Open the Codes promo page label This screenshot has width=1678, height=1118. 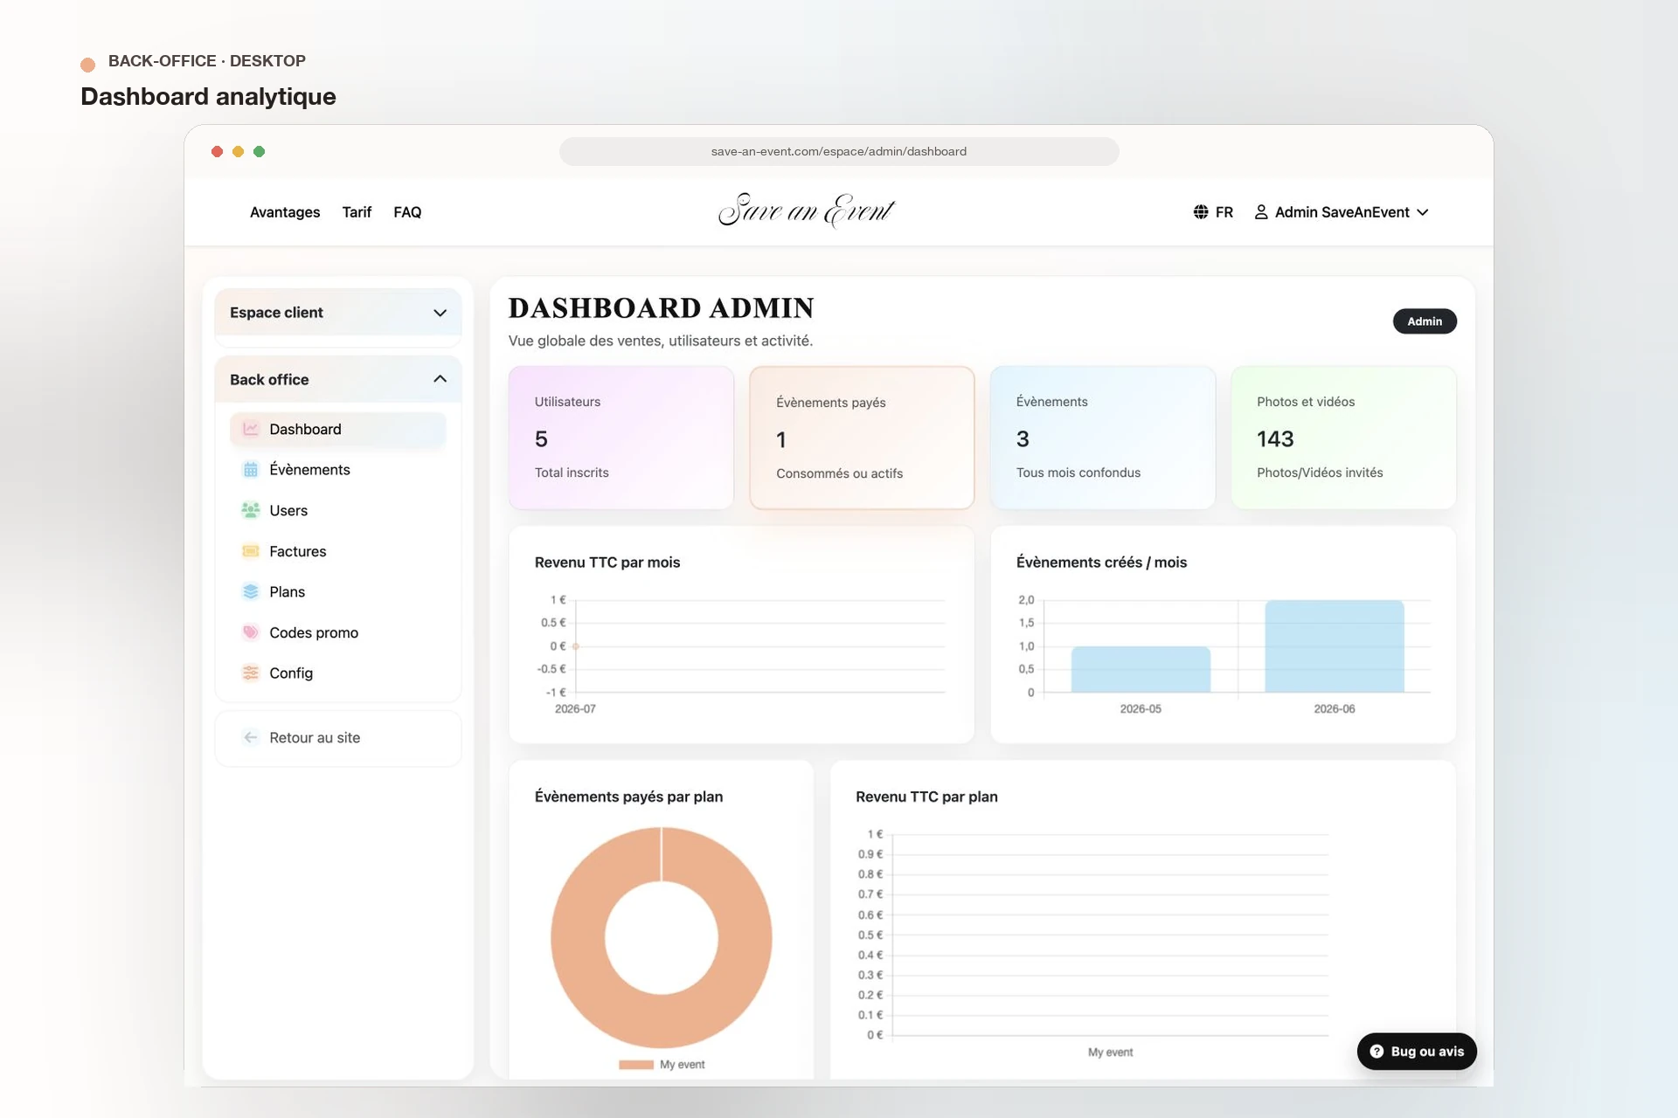(314, 632)
